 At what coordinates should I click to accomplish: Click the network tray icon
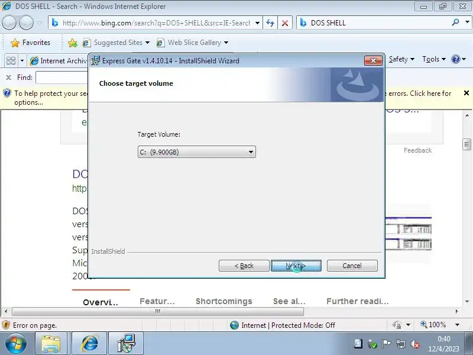coord(401,344)
